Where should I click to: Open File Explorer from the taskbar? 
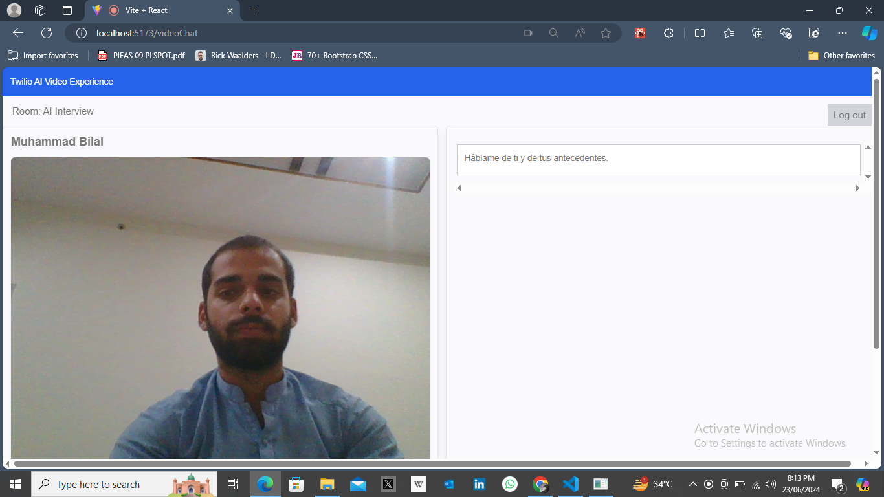coord(327,484)
